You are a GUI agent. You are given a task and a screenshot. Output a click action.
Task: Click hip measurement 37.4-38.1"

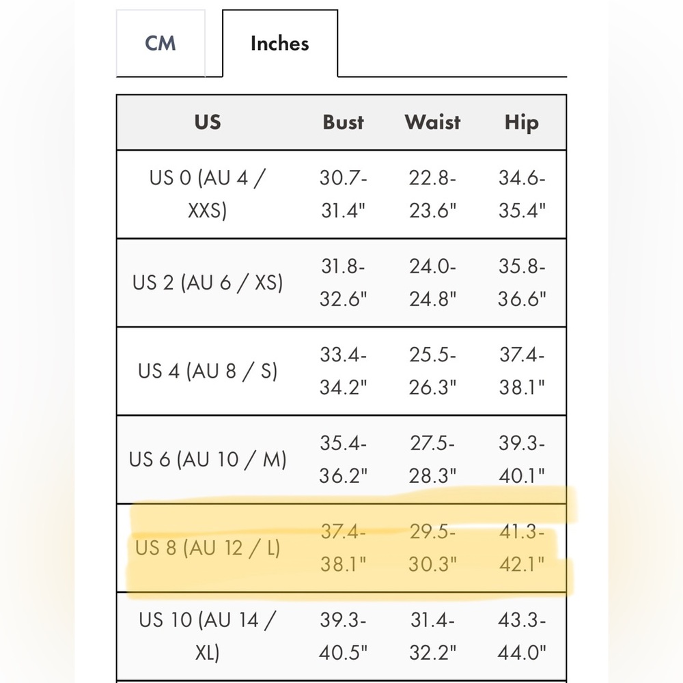coord(522,371)
